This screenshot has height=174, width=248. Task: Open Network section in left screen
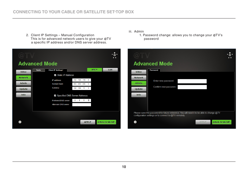tap(23, 78)
